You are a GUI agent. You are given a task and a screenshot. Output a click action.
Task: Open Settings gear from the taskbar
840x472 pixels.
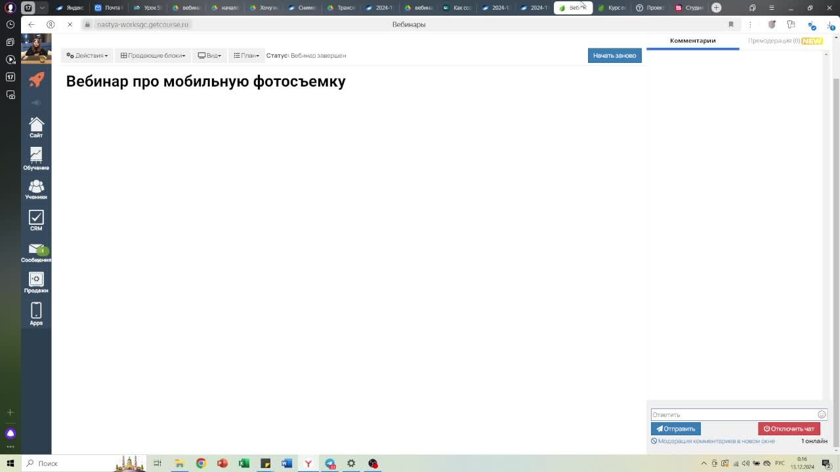coord(351,463)
